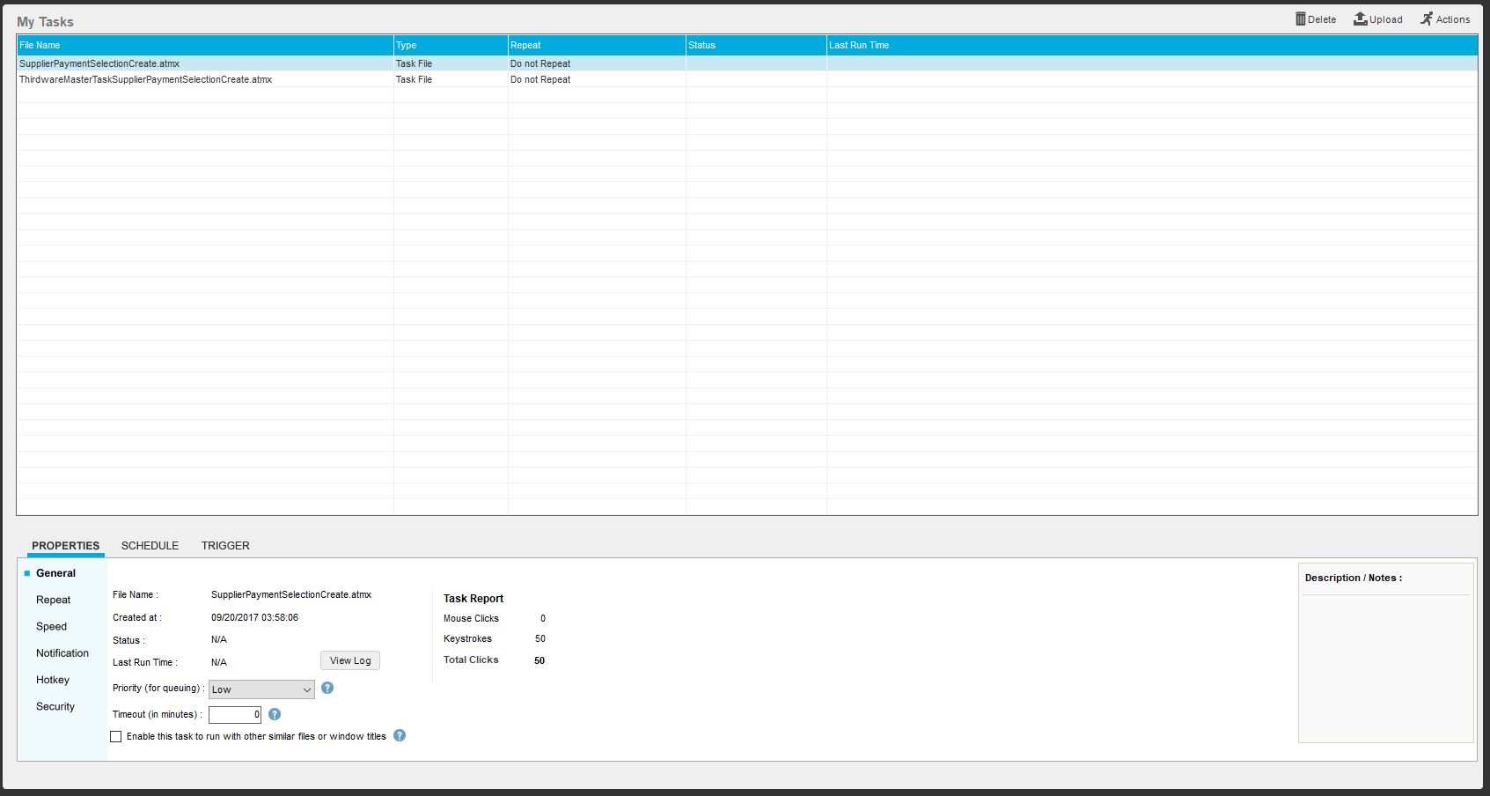Click Repeat cell of ThirdwareMasterTask row
The image size is (1490, 796).
(x=597, y=79)
